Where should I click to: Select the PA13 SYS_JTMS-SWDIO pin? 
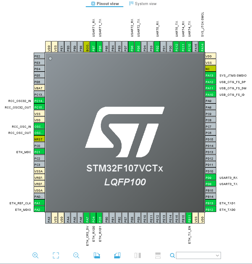coord(210,75)
